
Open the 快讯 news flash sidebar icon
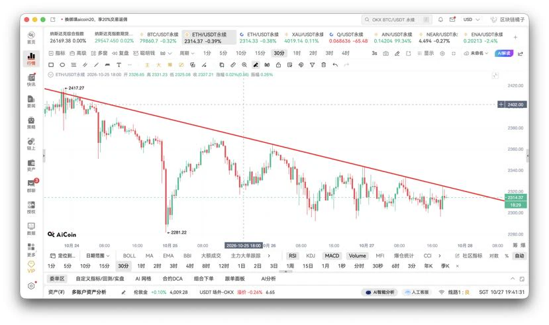coord(31,80)
